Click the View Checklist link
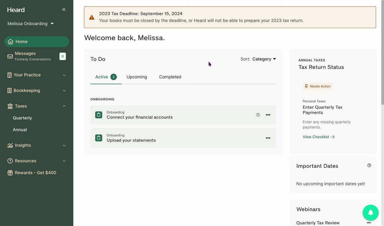The width and height of the screenshot is (384, 226). click(318, 137)
